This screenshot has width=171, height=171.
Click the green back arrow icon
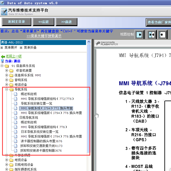coord(3,56)
